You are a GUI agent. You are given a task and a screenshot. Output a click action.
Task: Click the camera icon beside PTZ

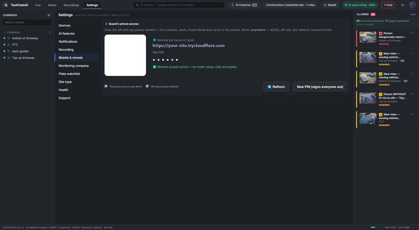point(9,45)
